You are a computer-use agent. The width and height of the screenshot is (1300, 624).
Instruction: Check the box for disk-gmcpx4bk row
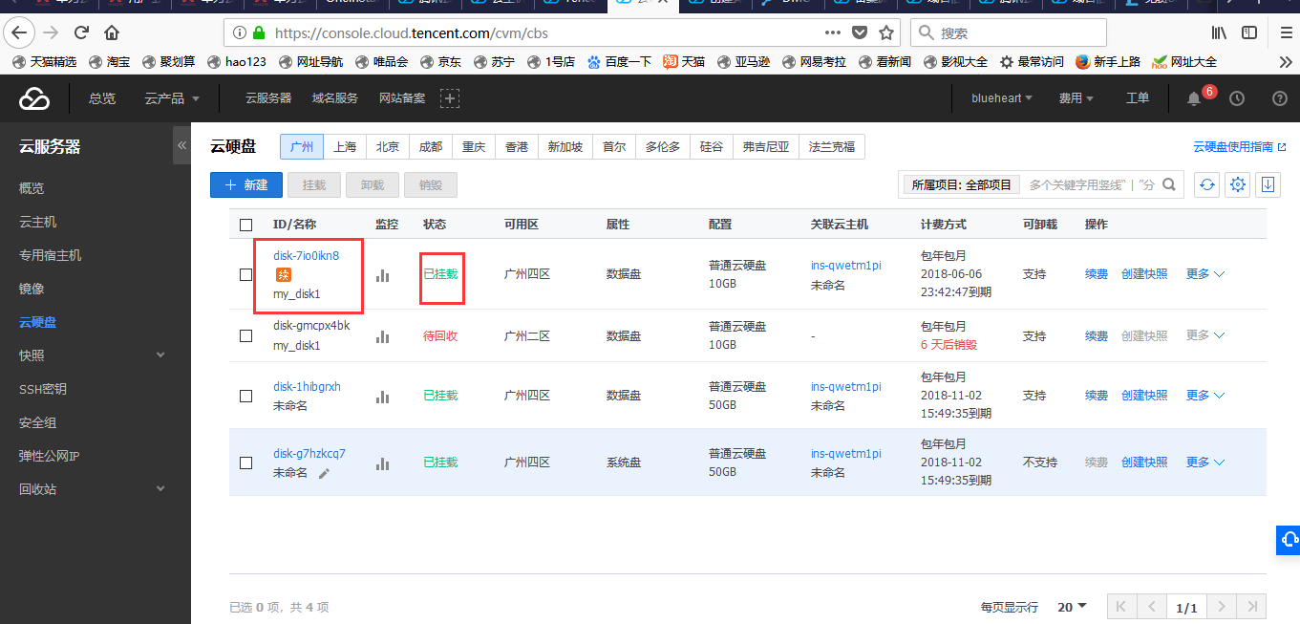[246, 336]
